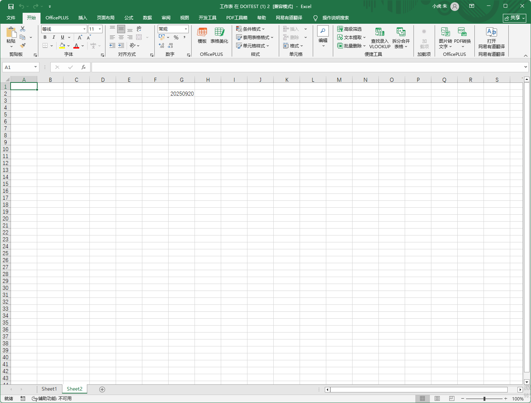Toggle italic formatting
Image resolution: width=531 pixels, height=403 pixels.
click(54, 37)
